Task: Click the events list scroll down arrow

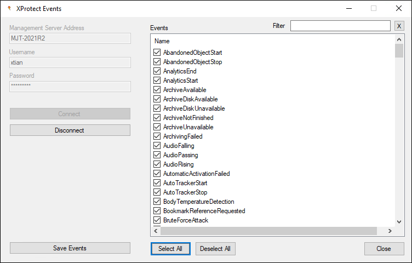Action: click(399, 222)
